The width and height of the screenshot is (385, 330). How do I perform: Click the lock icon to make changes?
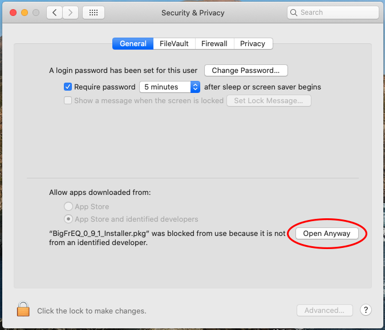coord(23,309)
